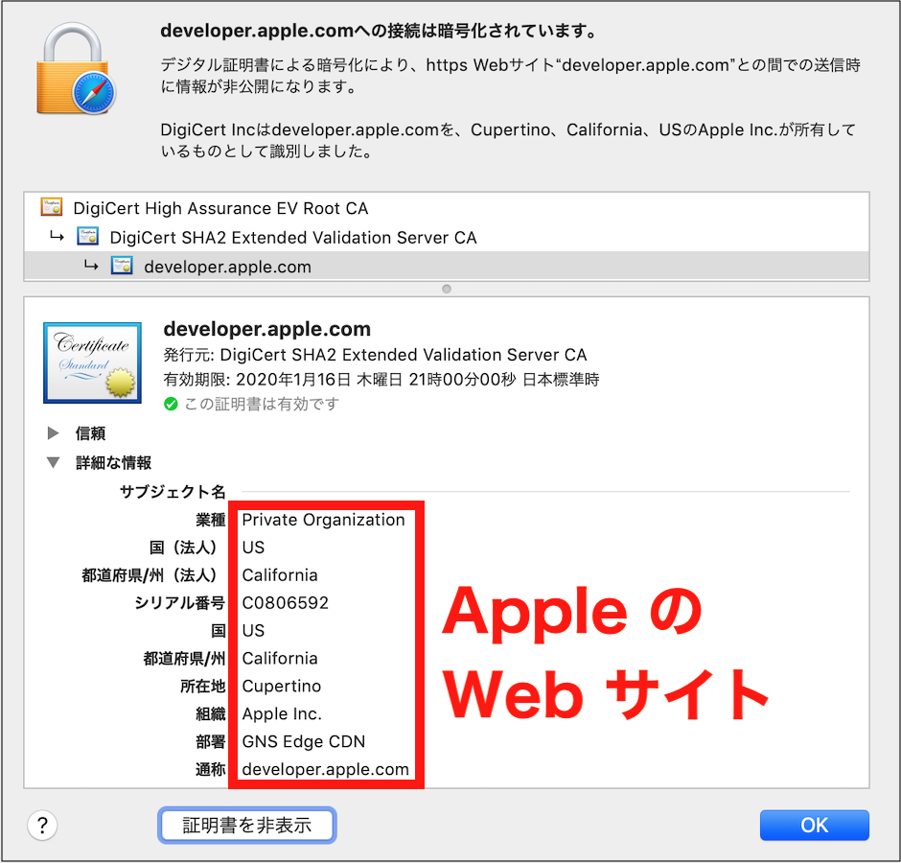The height and width of the screenshot is (863, 901).
Task: Click the serial number C0806592 value
Action: click(285, 602)
